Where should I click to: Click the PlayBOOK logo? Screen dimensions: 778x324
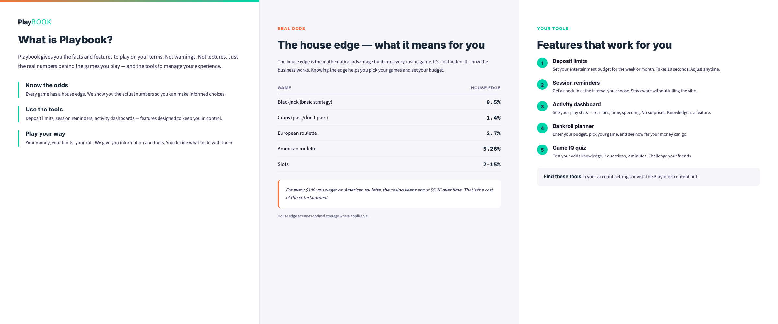coord(35,22)
